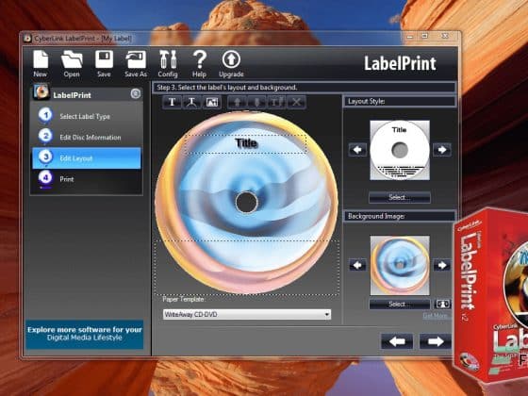Click Select button under Background Image
528x396 pixels.
click(400, 305)
